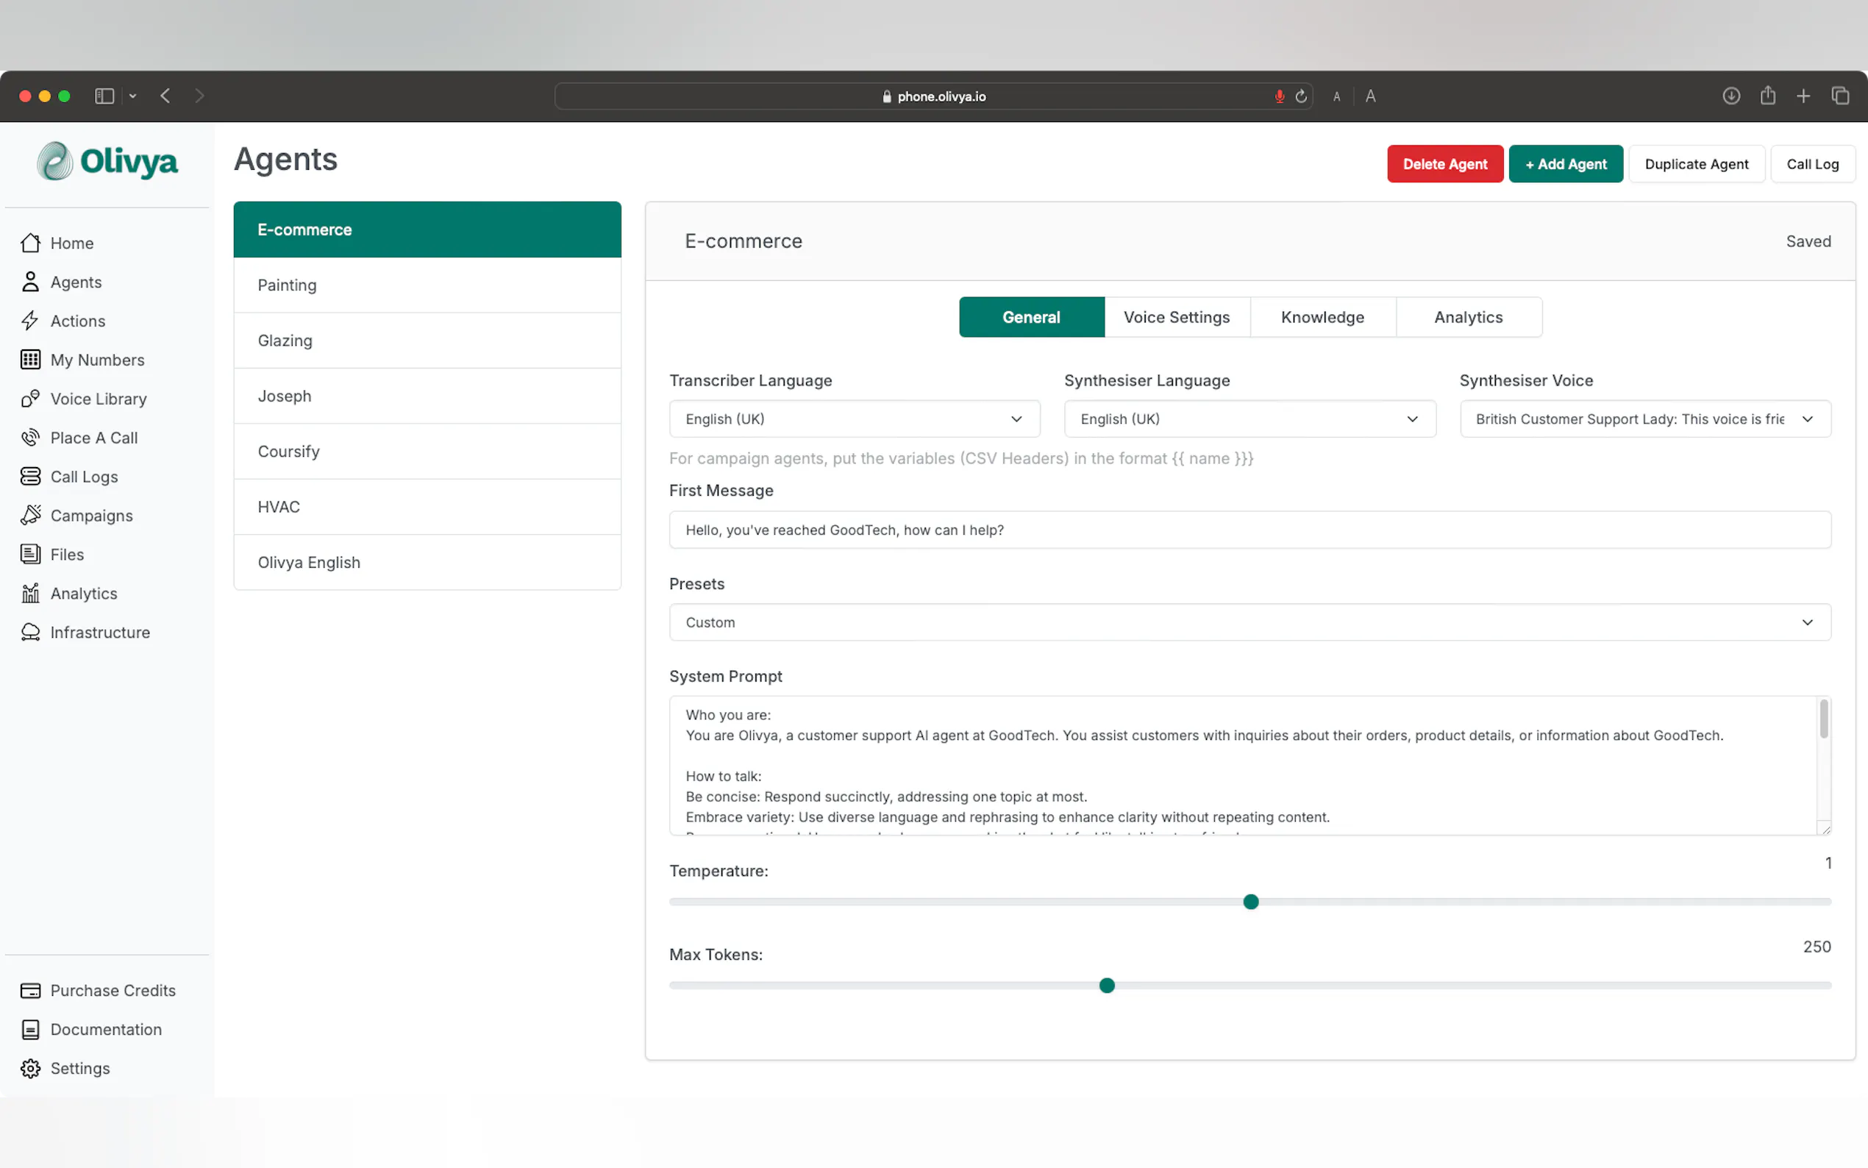1868x1168 pixels.
Task: Switch to the Voice Settings tab
Action: point(1176,317)
